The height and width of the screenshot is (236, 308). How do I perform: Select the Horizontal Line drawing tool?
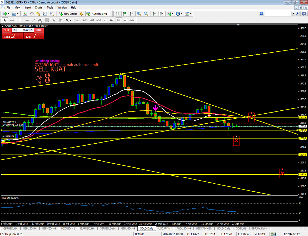(x=27, y=20)
